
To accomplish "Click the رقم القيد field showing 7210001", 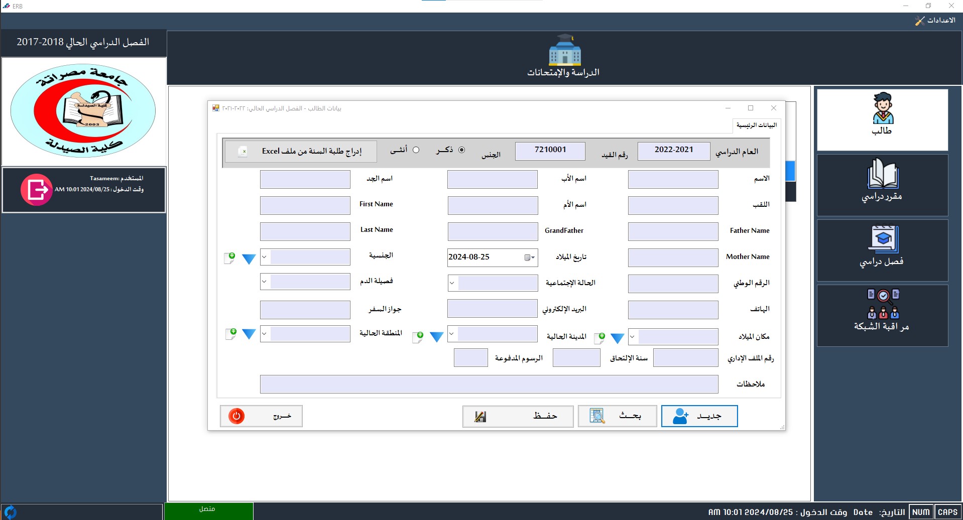I will tap(550, 151).
